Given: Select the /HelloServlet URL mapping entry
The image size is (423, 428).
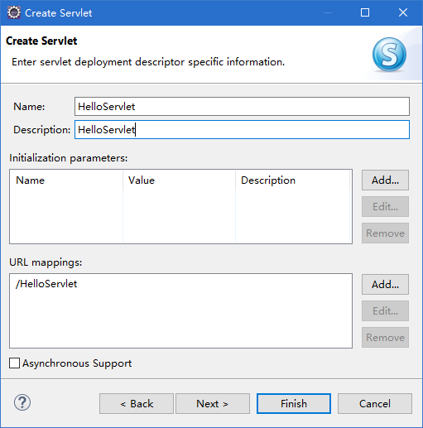Looking at the screenshot, I should (x=46, y=284).
